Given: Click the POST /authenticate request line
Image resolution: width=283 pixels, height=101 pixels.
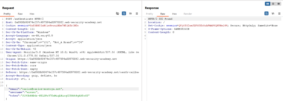Looking at the screenshot, I should pos(25,19).
